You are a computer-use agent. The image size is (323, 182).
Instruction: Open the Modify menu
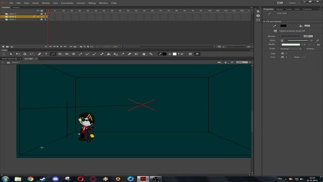(46, 3)
